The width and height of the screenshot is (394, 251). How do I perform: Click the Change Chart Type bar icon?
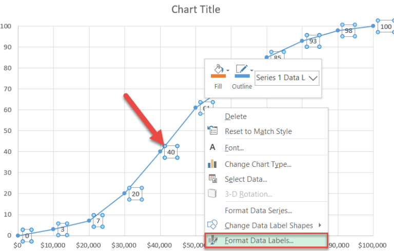(212, 163)
